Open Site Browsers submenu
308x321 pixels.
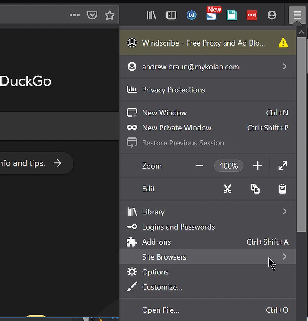pyautogui.click(x=208, y=257)
